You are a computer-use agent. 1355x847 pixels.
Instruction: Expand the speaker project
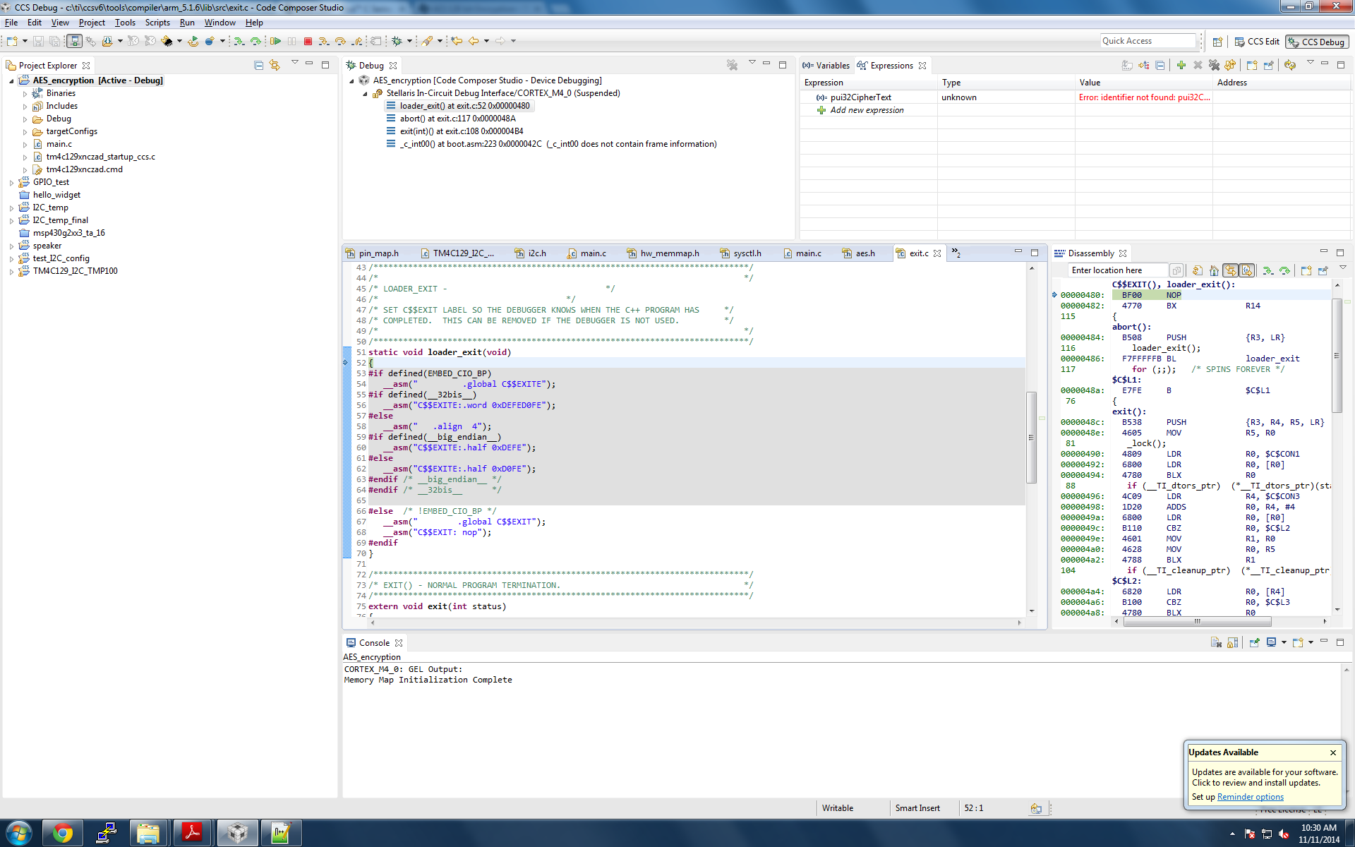pos(11,246)
